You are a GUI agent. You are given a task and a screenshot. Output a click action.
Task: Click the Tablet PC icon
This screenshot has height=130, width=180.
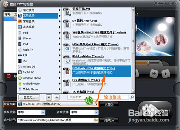(20, 72)
